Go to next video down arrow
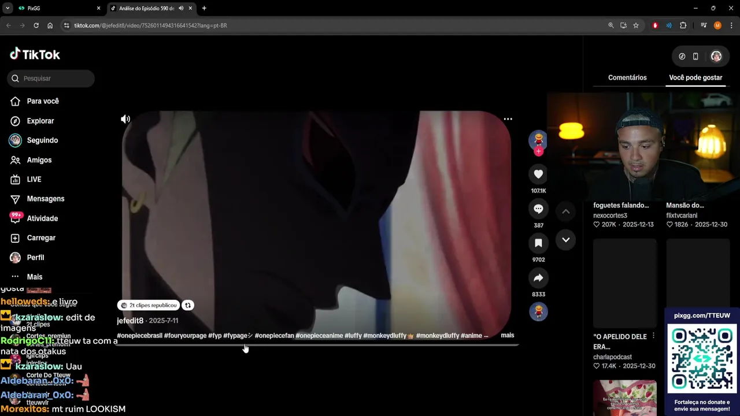Screen dimensions: 740x416 [x=566, y=240]
